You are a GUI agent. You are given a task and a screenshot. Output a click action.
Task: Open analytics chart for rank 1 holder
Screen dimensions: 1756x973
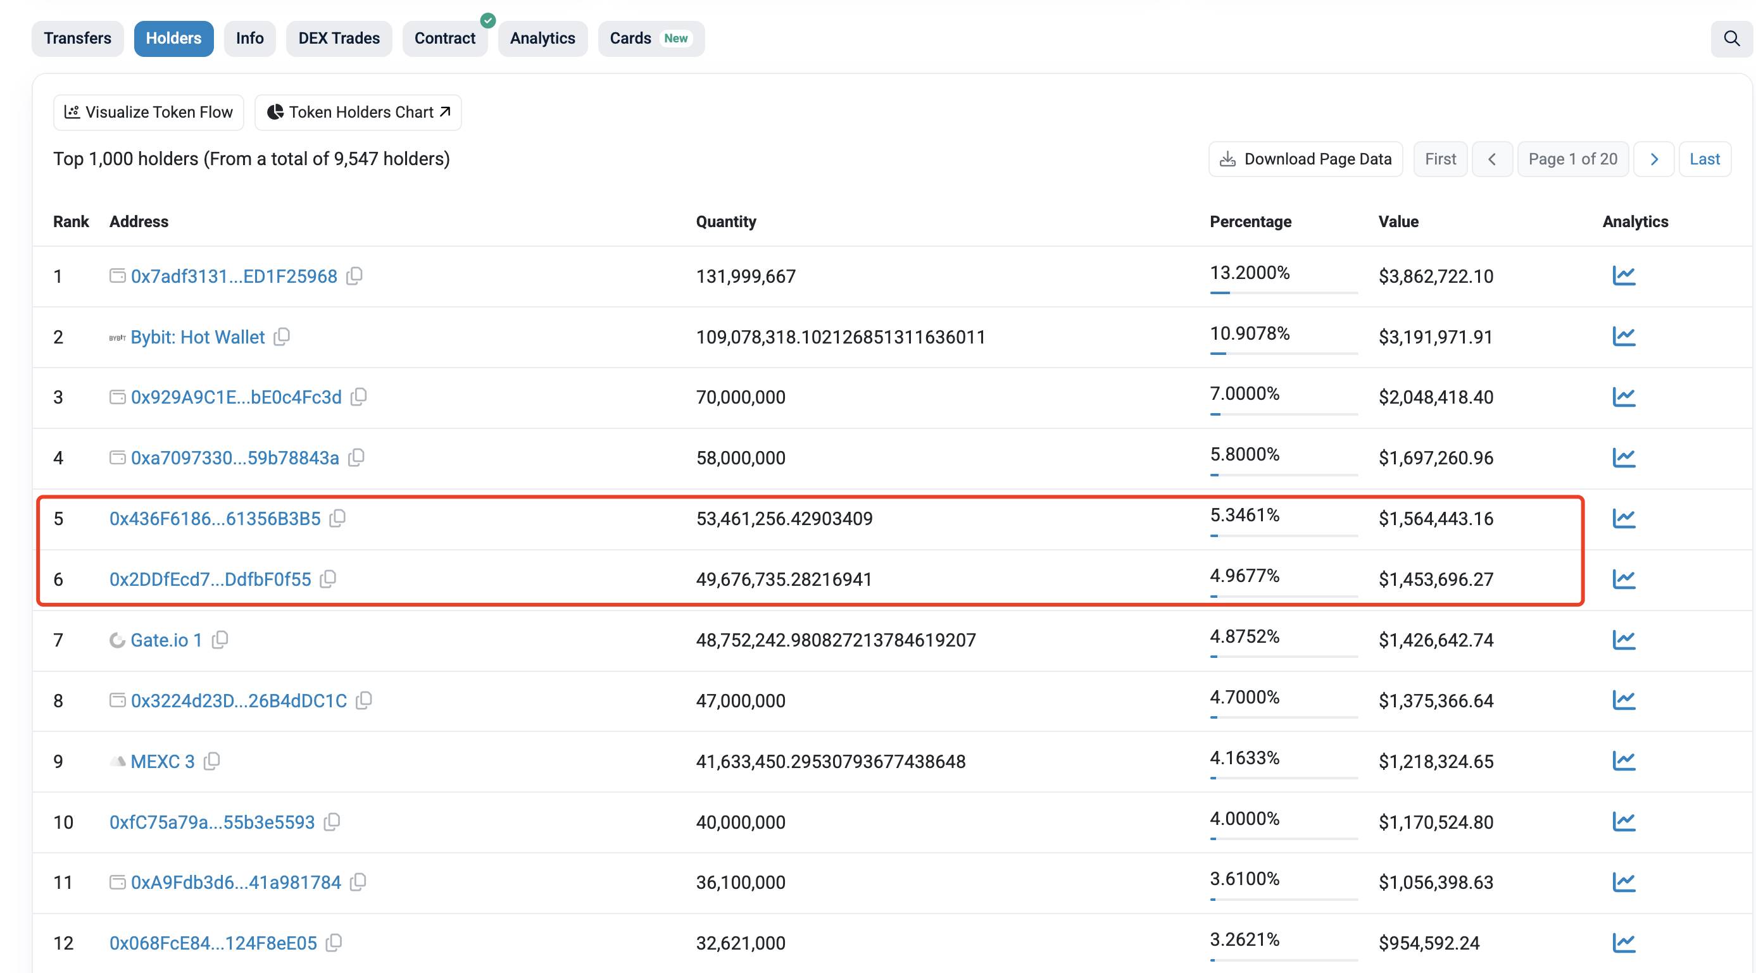point(1624,276)
